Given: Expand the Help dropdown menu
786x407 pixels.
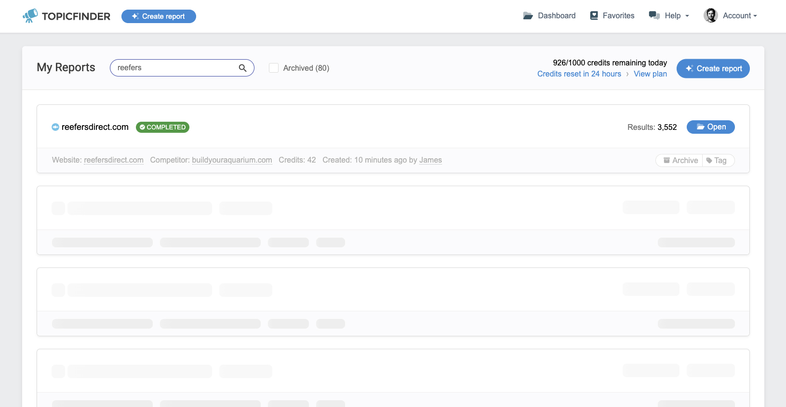Looking at the screenshot, I should [669, 16].
